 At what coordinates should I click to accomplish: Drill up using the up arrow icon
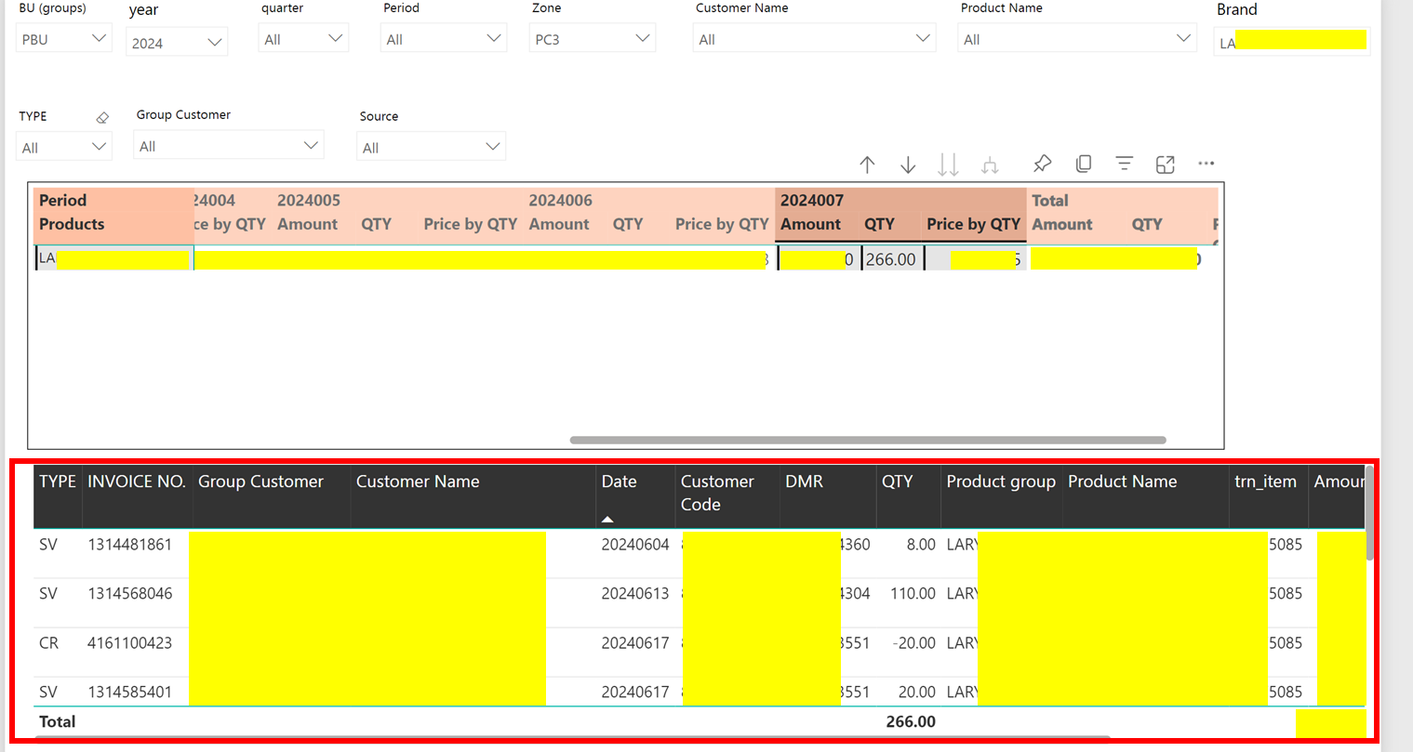[x=867, y=165]
